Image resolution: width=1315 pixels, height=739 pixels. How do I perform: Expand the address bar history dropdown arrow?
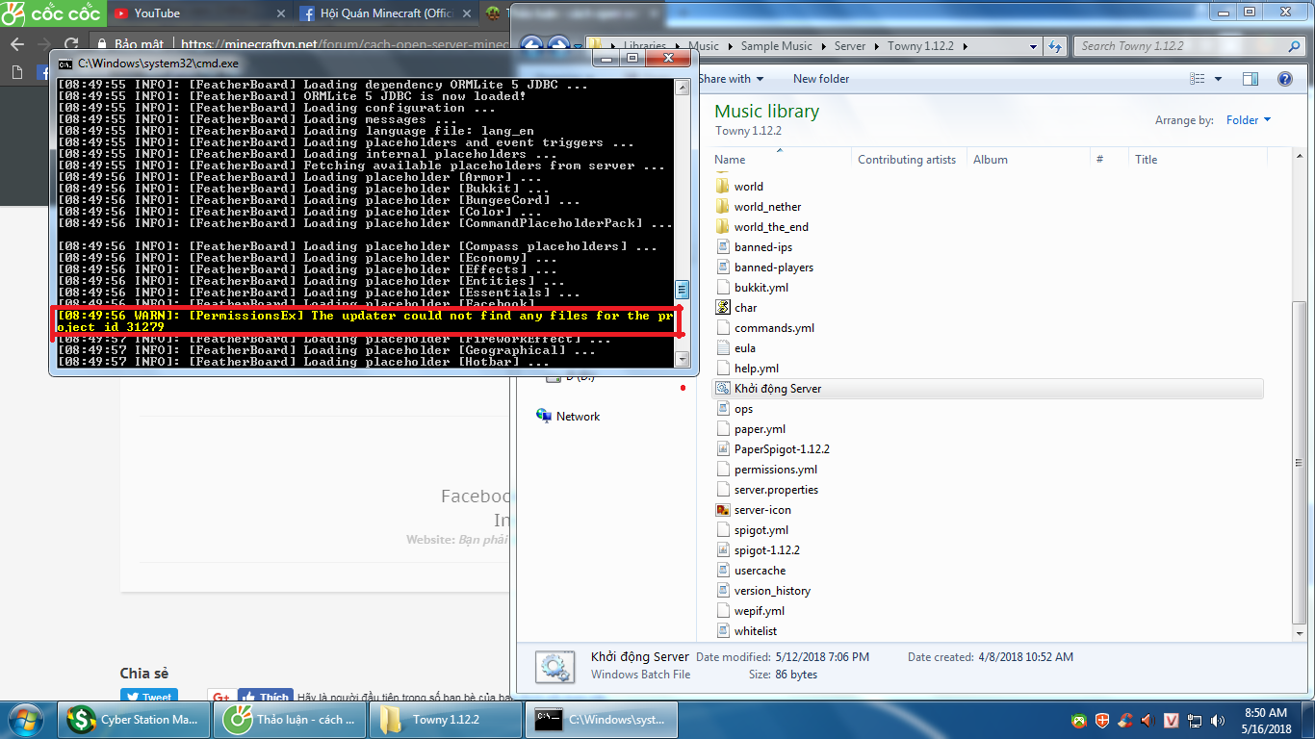[1033, 46]
